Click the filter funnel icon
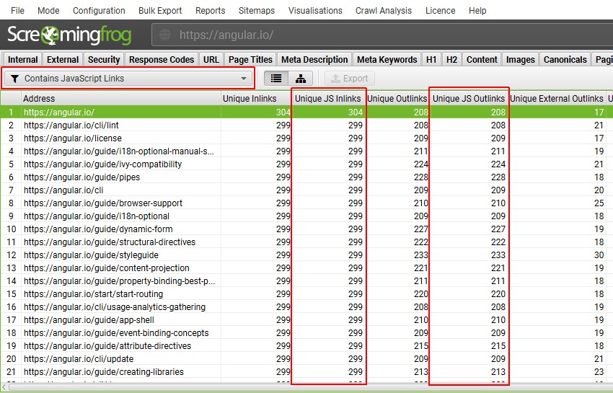The width and height of the screenshot is (613, 393). [14, 79]
